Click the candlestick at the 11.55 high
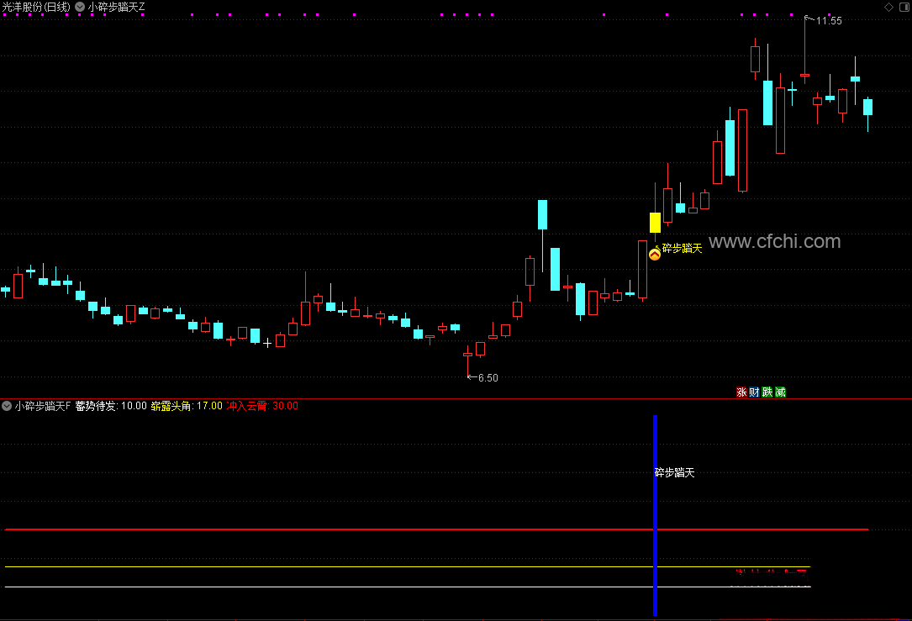912x621 pixels. tap(805, 51)
